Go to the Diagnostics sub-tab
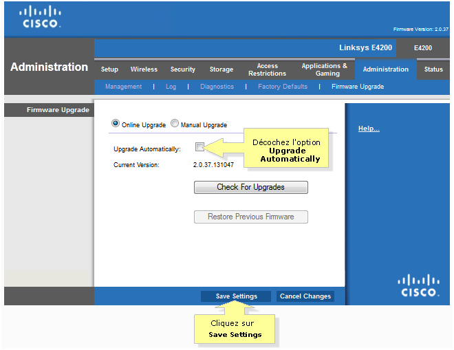 pyautogui.click(x=217, y=87)
